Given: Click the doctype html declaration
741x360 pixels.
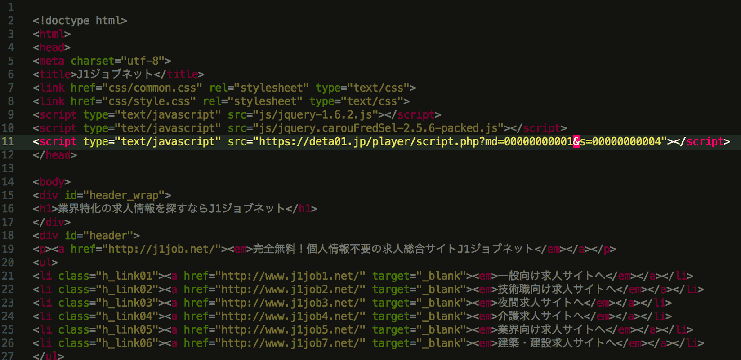Looking at the screenshot, I should tap(80, 21).
